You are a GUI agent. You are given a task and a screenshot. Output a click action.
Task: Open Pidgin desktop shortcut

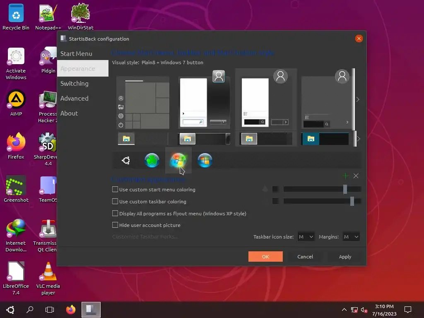point(48,60)
